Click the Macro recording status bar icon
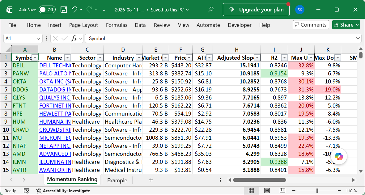 (x=27, y=191)
